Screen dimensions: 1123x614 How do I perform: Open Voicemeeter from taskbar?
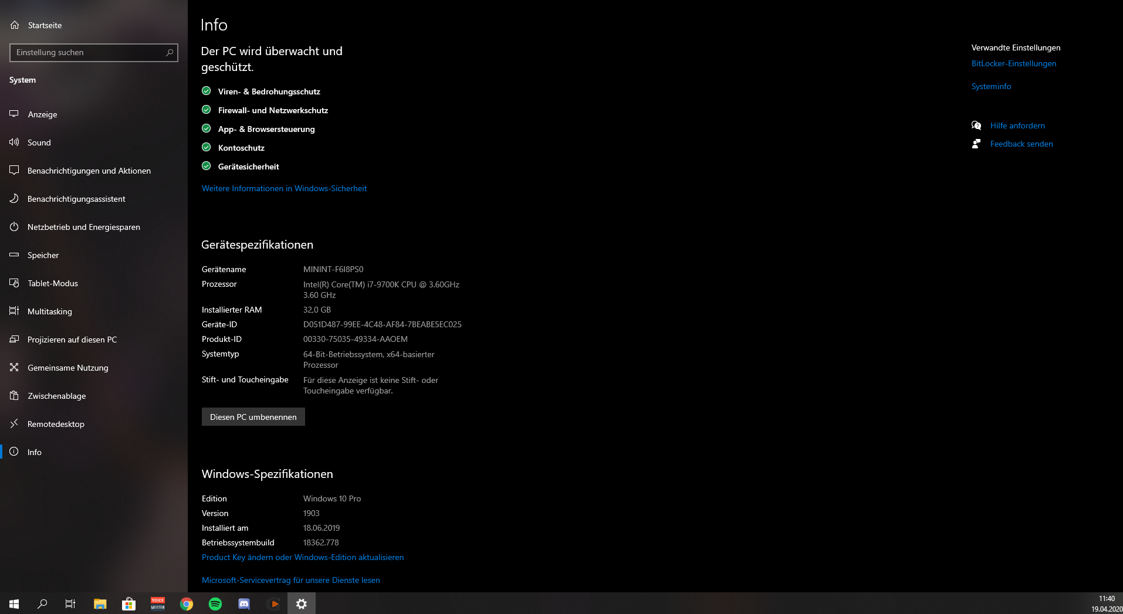click(x=157, y=603)
